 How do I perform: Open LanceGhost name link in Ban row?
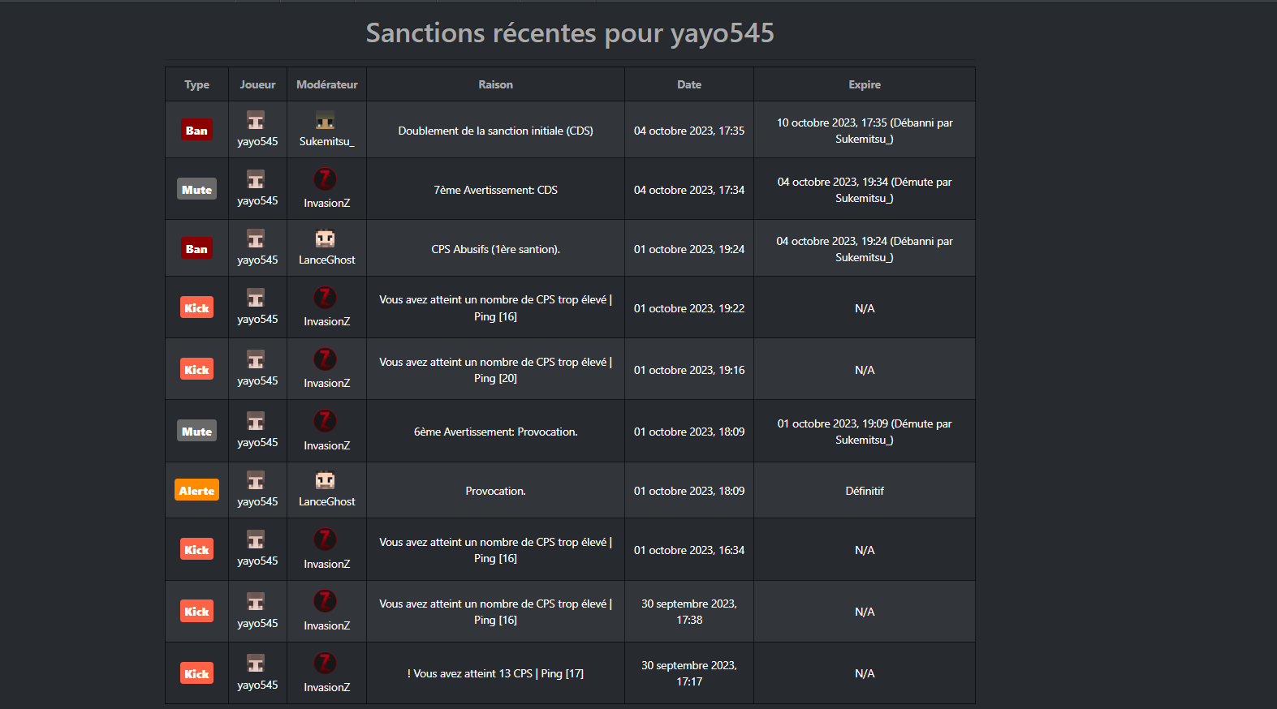326,260
